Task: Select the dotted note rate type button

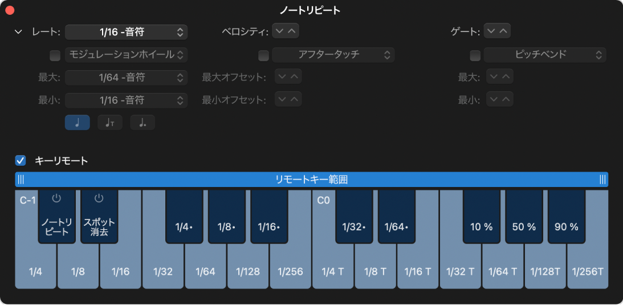Action: coord(142,123)
